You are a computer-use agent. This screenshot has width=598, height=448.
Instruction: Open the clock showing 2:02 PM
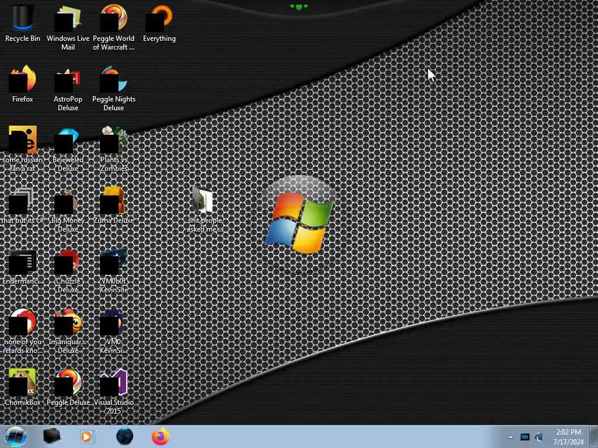click(x=568, y=437)
